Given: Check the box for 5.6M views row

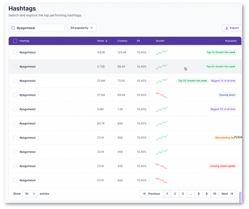Looking at the screenshot, I should 15,109.
